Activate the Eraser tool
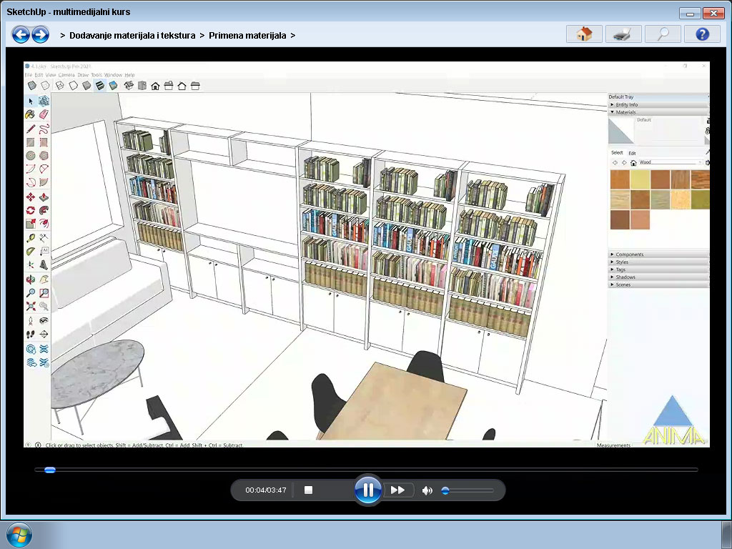Screen dimensions: 732x549 pos(44,113)
